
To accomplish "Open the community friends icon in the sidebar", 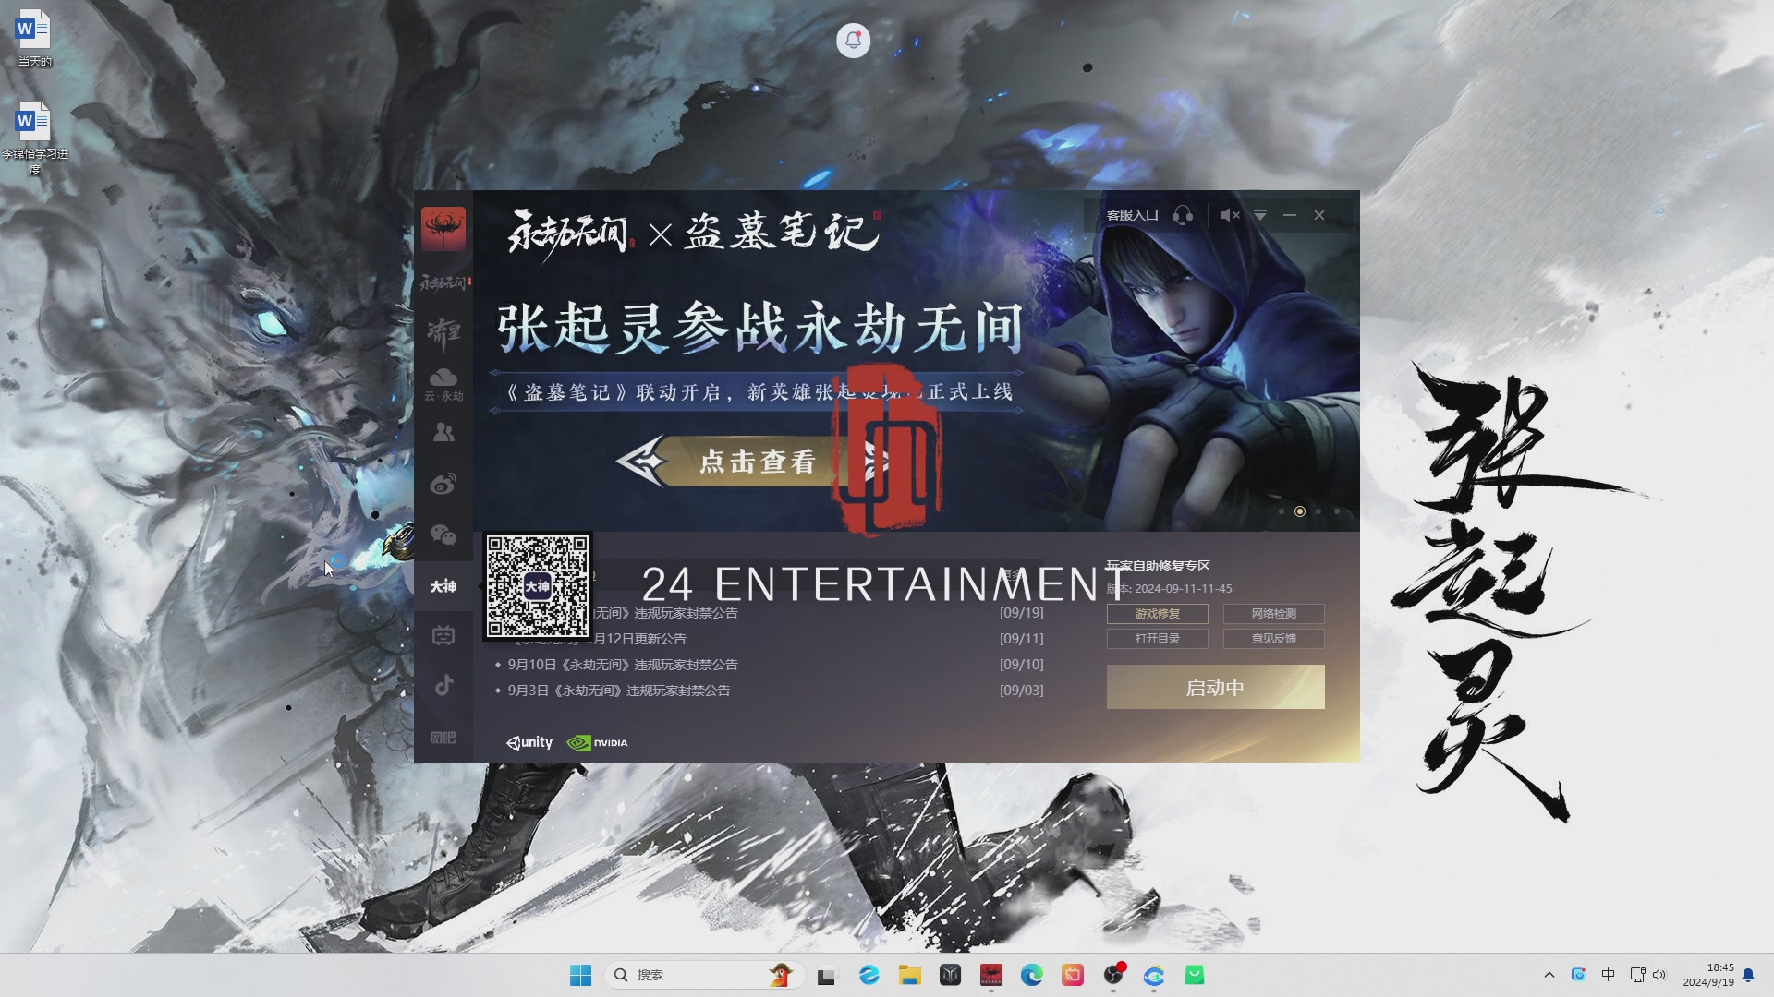I will 443,432.
